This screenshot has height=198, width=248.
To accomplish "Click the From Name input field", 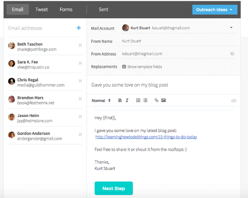I will coord(177,41).
